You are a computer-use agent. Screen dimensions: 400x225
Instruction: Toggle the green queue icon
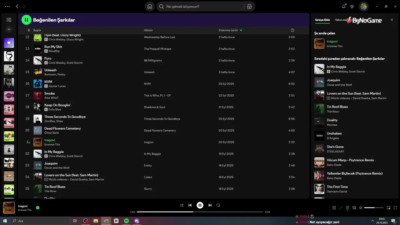click(347, 208)
